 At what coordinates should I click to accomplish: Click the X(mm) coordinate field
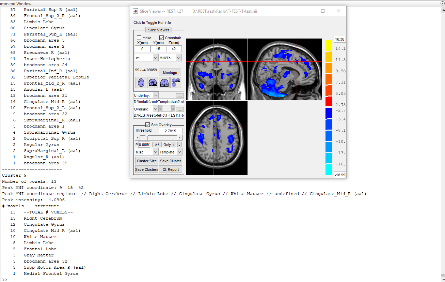point(143,49)
